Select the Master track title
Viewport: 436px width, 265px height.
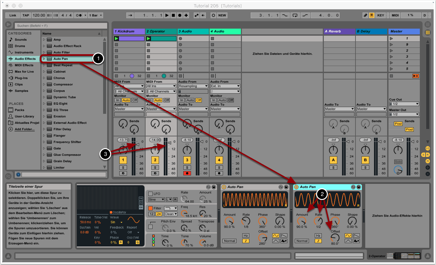pos(404,31)
